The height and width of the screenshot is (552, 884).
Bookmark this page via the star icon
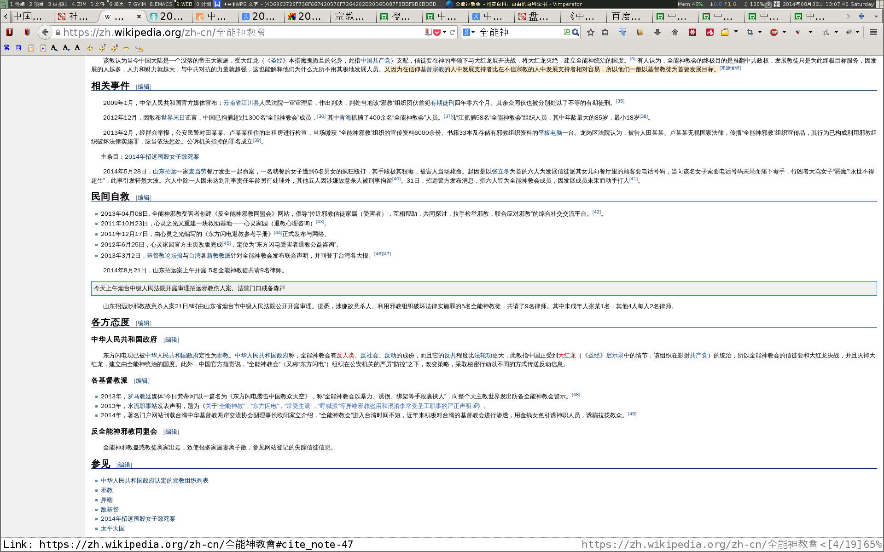click(x=591, y=32)
